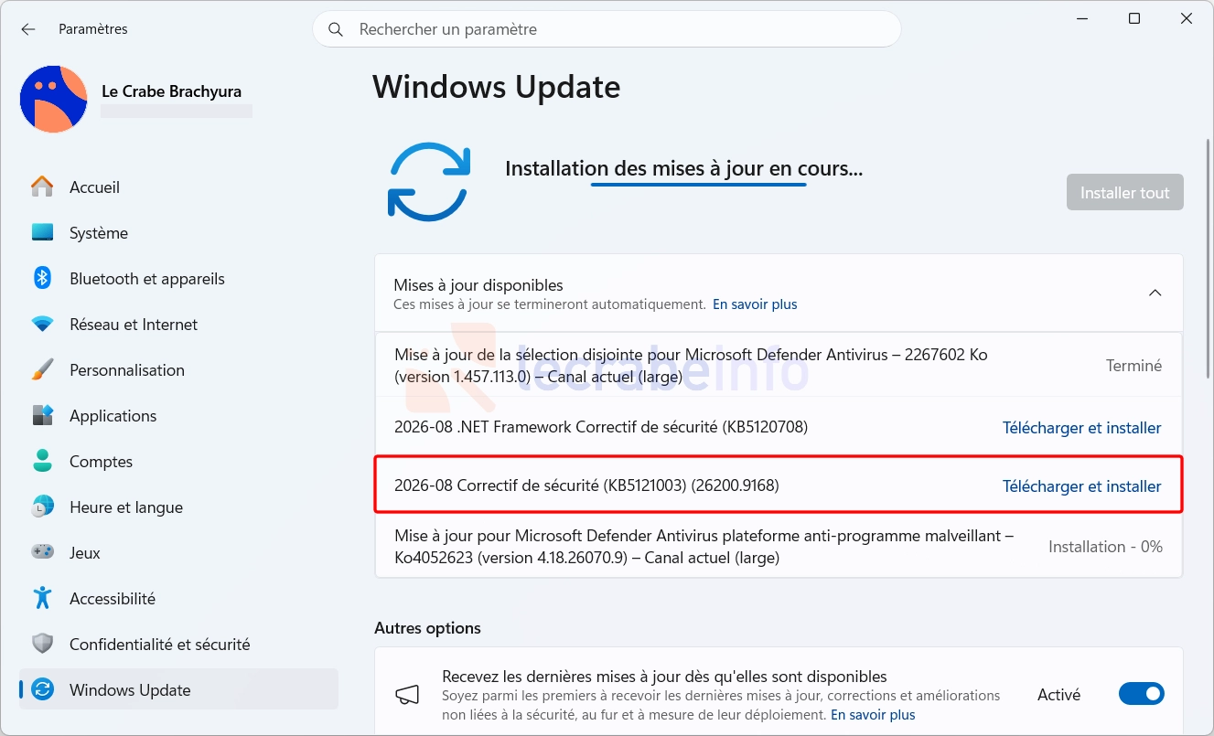Open En savoir plus link under available updates
Viewport: 1214px width, 736px height.
(x=755, y=304)
